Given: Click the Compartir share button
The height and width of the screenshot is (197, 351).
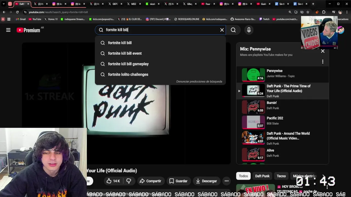Looking at the screenshot, I should pos(150,181).
